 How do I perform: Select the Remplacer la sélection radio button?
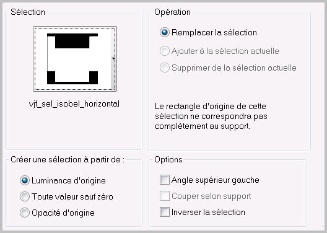pyautogui.click(x=164, y=33)
